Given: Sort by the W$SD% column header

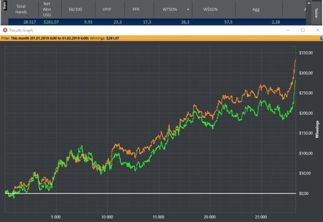Looking at the screenshot, I should pyautogui.click(x=210, y=9).
